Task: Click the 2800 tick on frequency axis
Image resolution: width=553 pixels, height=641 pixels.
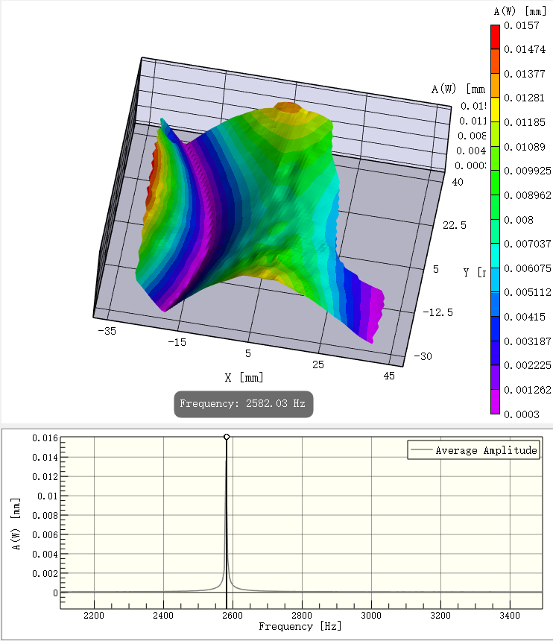Action: pos(302,616)
